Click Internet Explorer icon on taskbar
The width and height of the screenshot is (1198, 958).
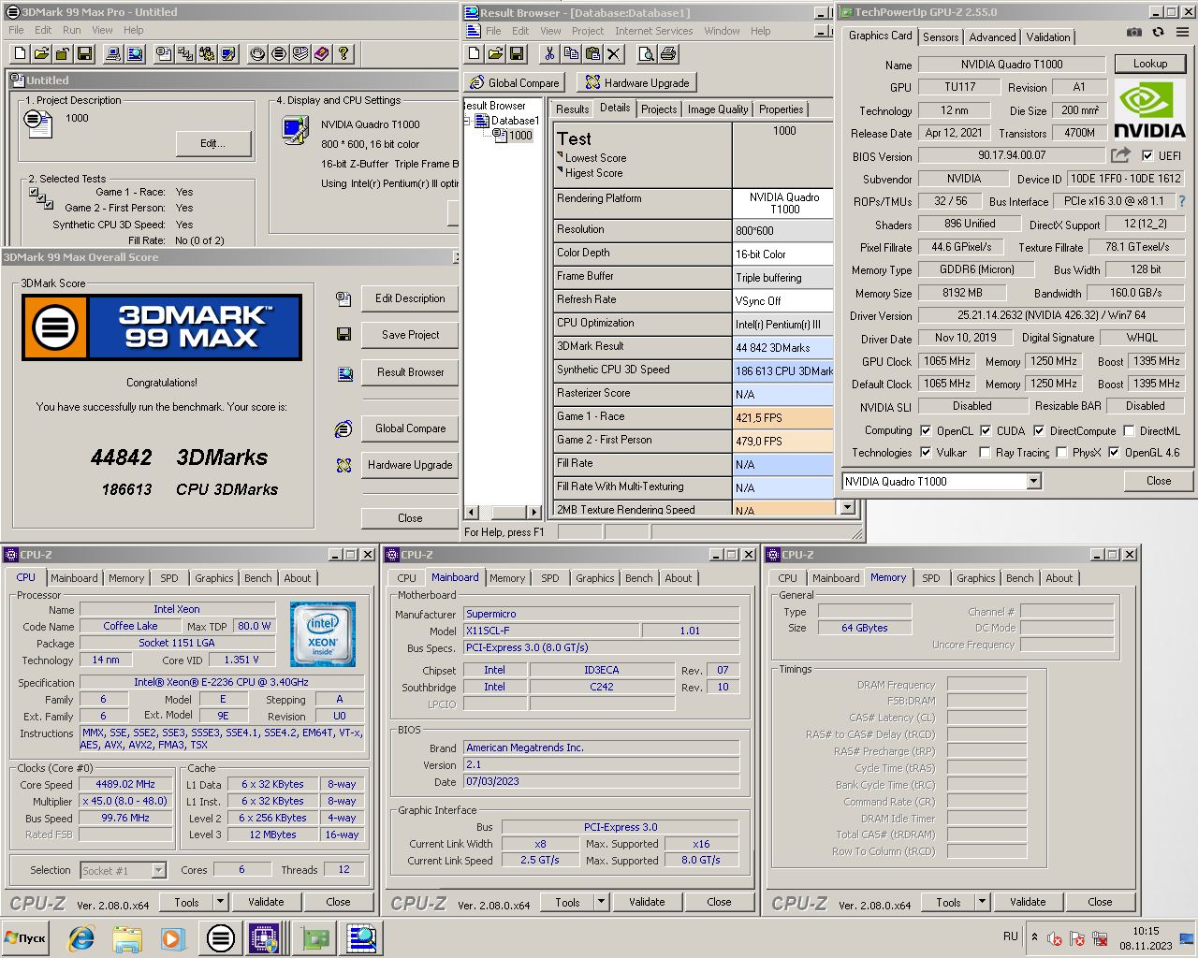pyautogui.click(x=81, y=938)
